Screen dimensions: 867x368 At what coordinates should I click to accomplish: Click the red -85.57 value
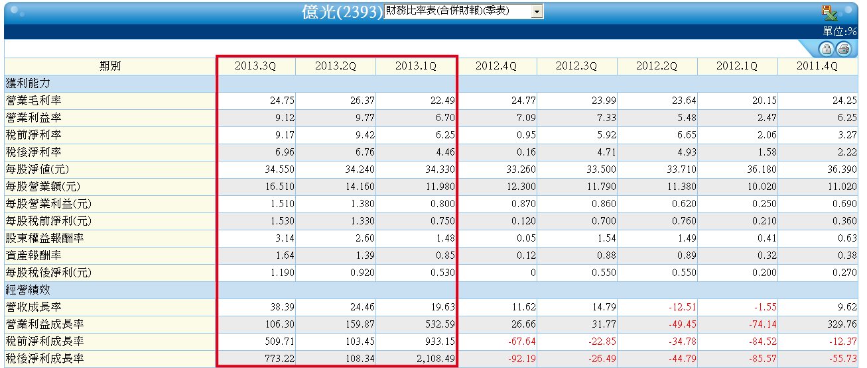(x=763, y=359)
